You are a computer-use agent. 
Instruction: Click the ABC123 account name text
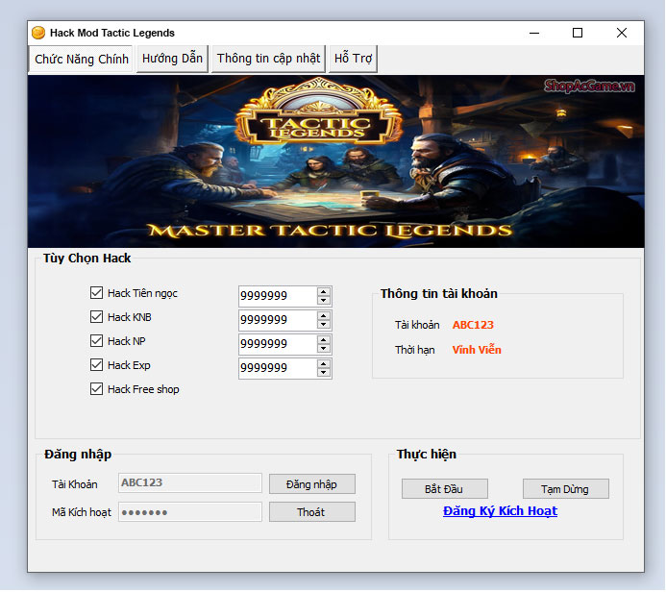tap(473, 325)
